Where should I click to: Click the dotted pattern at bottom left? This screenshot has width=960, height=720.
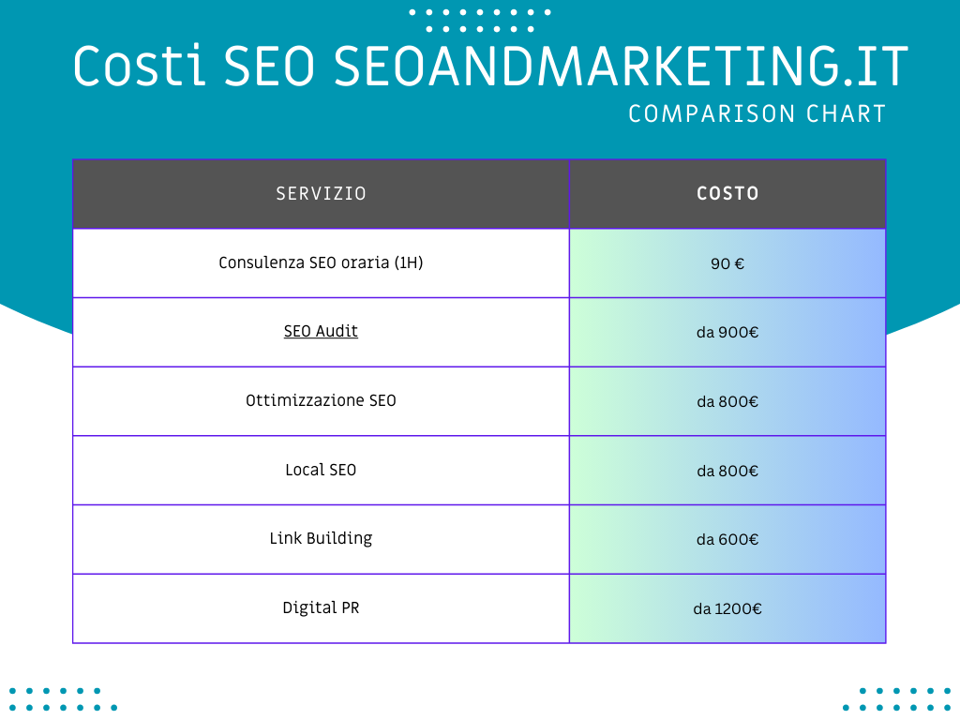[63, 699]
